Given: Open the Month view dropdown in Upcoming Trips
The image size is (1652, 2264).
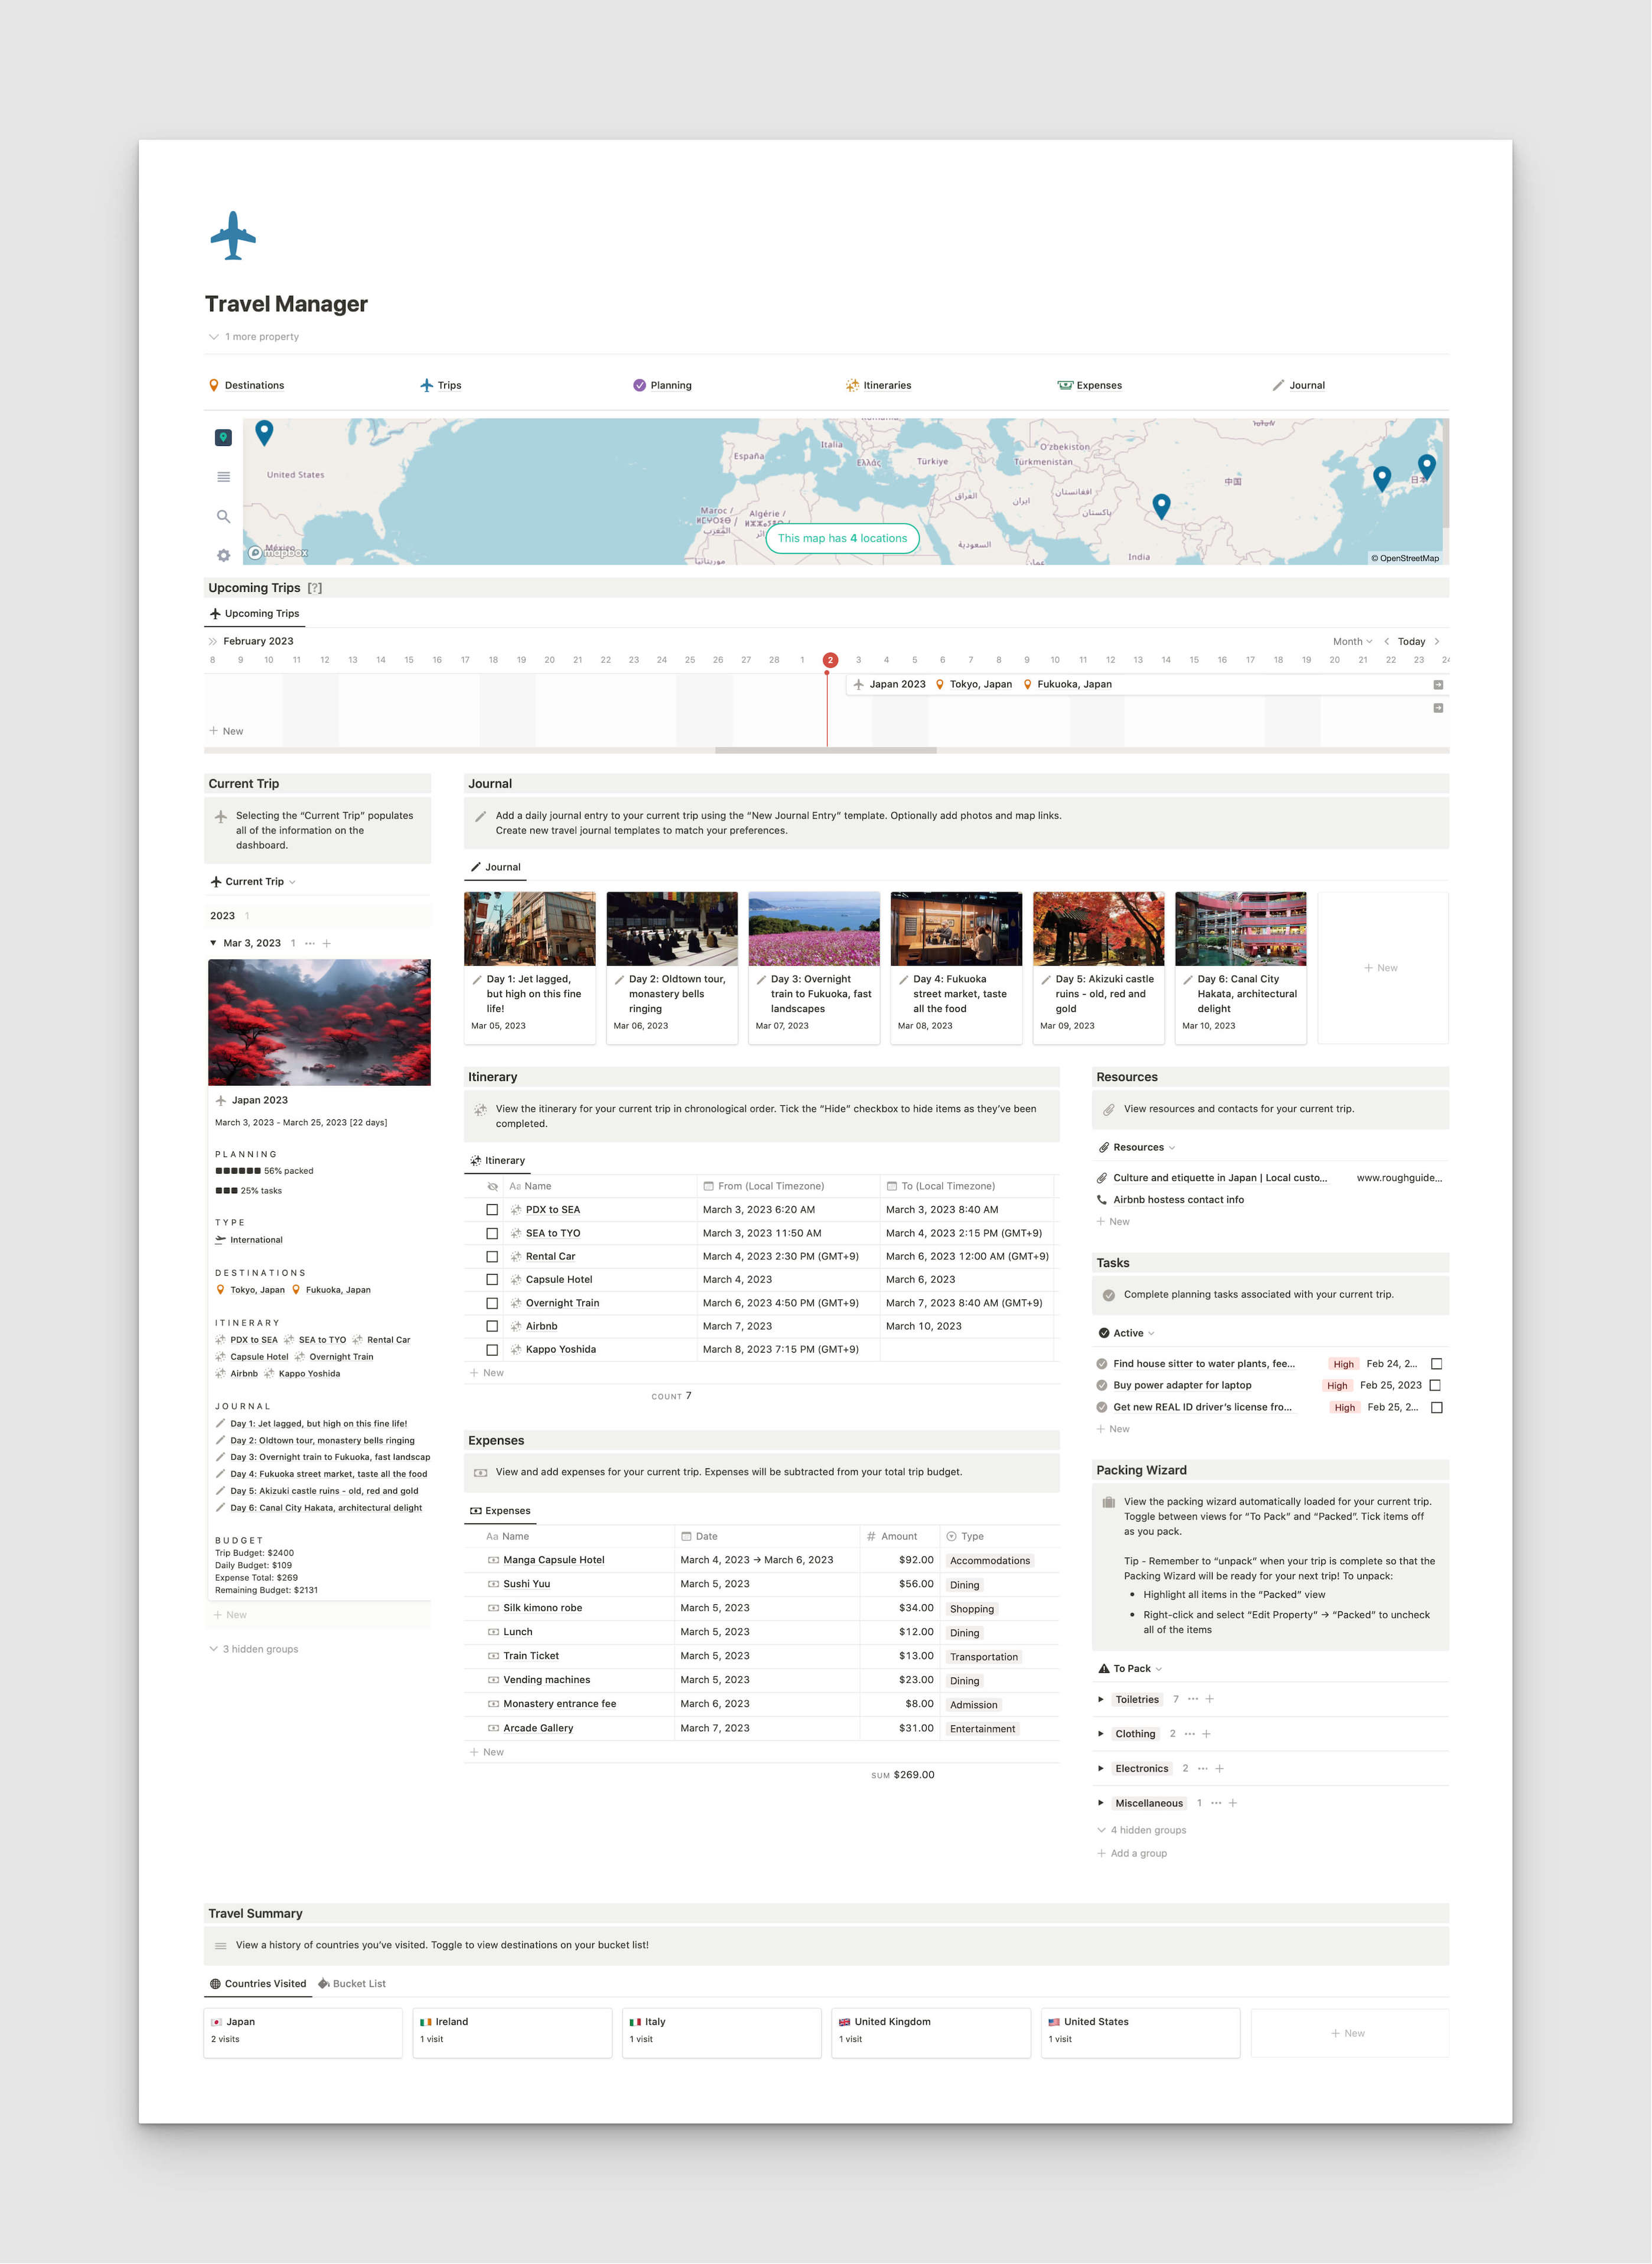Looking at the screenshot, I should (x=1352, y=641).
